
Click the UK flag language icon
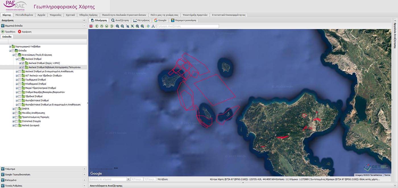(x=91, y=26)
